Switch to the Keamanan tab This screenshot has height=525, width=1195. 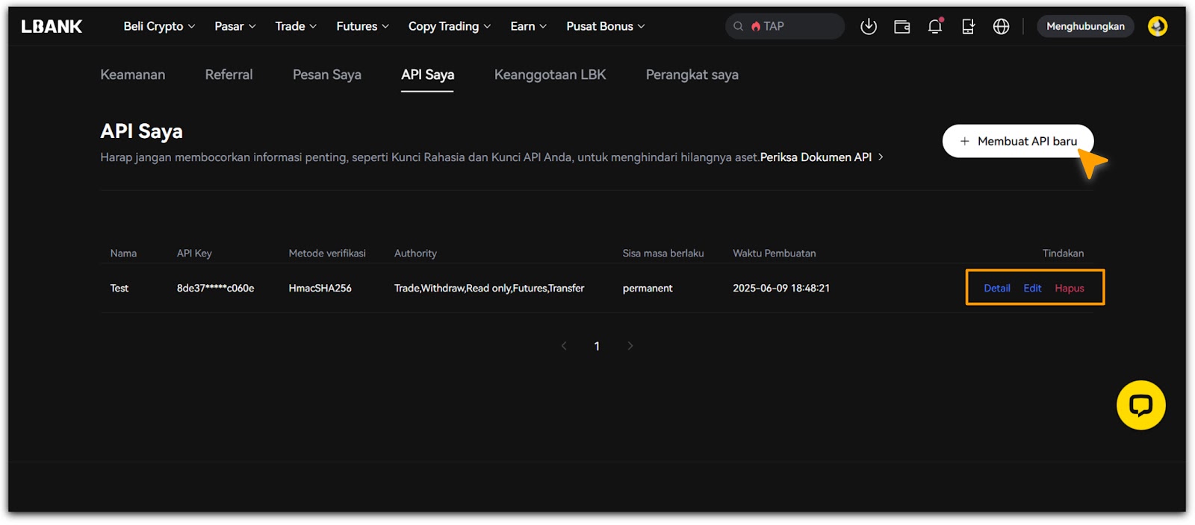click(133, 75)
